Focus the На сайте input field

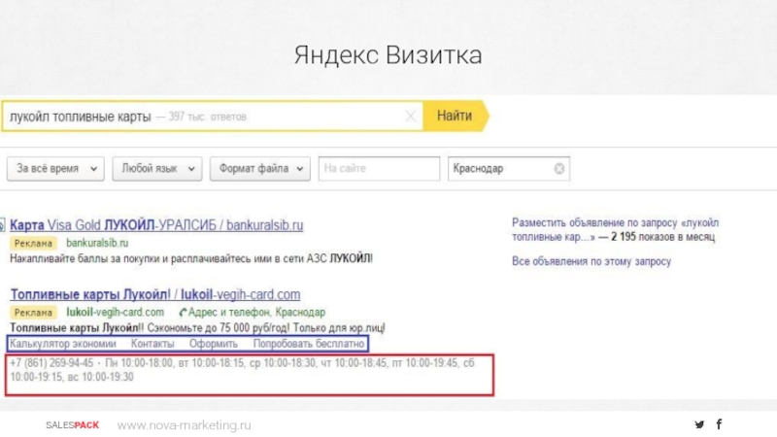[x=379, y=169]
